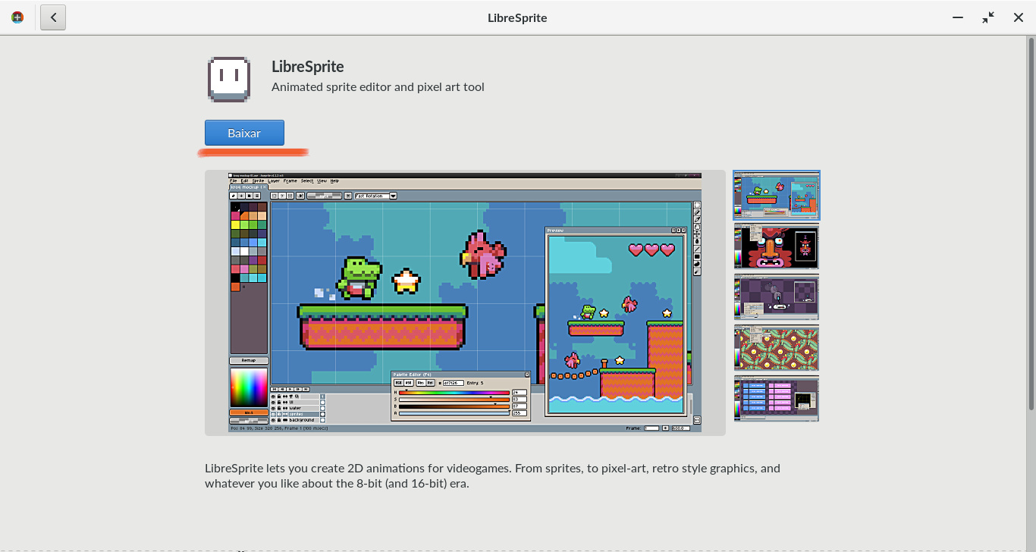Screen dimensions: 1036x552
Task: Close the window with the X icon
Action: tap(1019, 17)
